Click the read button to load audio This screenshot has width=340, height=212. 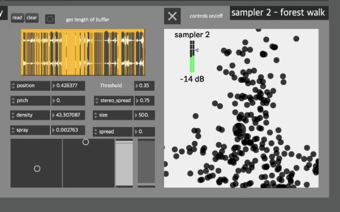click(x=17, y=18)
